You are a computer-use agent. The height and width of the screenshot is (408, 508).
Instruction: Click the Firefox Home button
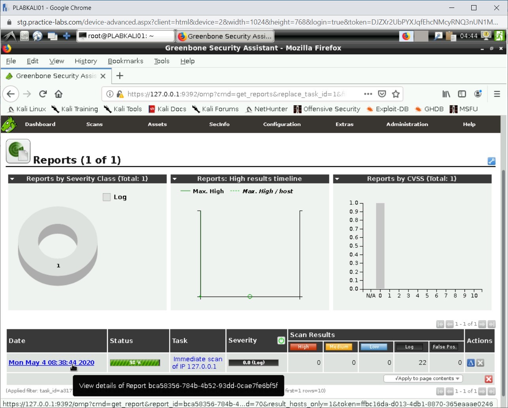click(58, 94)
